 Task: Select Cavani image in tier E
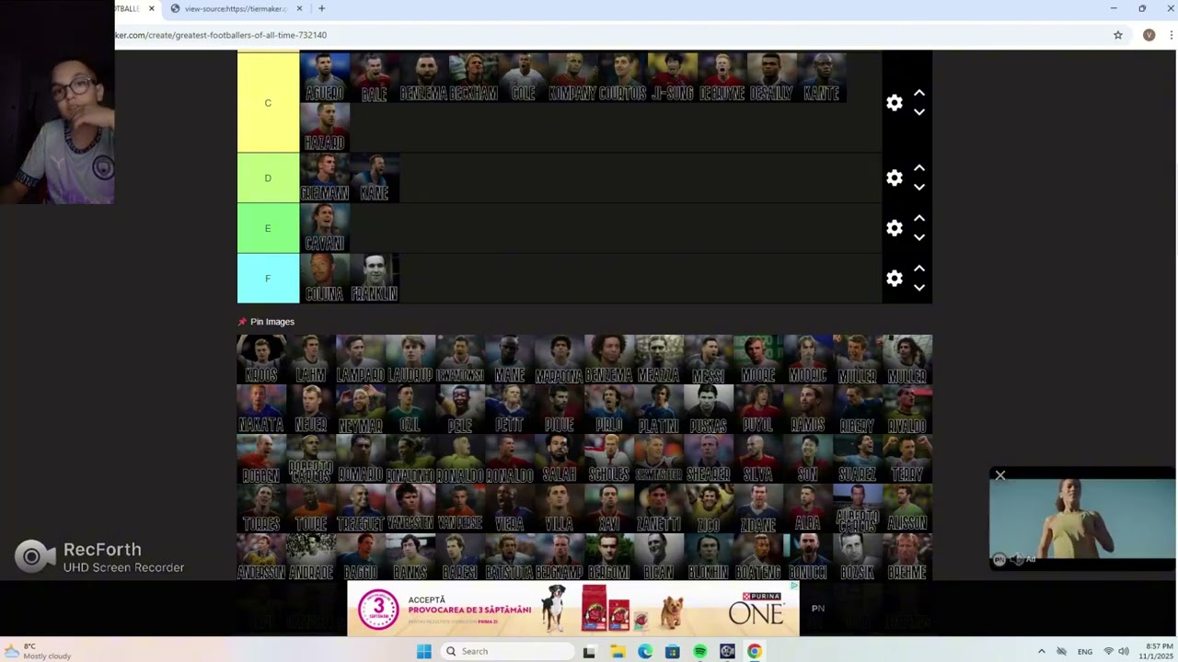324,228
